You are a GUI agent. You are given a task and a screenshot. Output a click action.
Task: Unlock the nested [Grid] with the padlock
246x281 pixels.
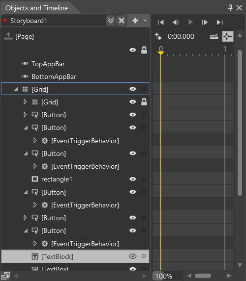[x=144, y=102]
